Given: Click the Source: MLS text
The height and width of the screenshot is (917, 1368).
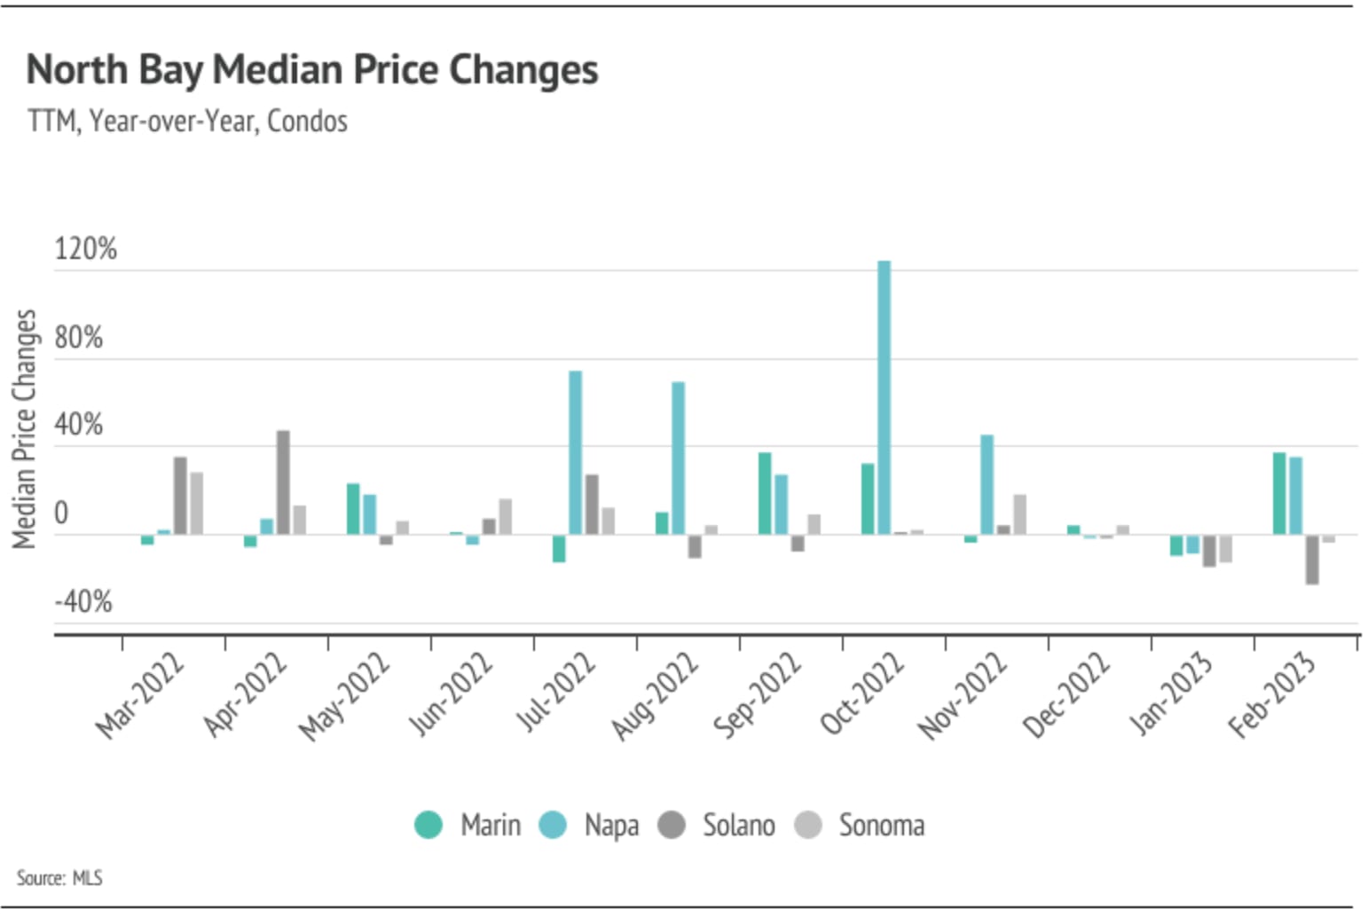Looking at the screenshot, I should tap(59, 878).
